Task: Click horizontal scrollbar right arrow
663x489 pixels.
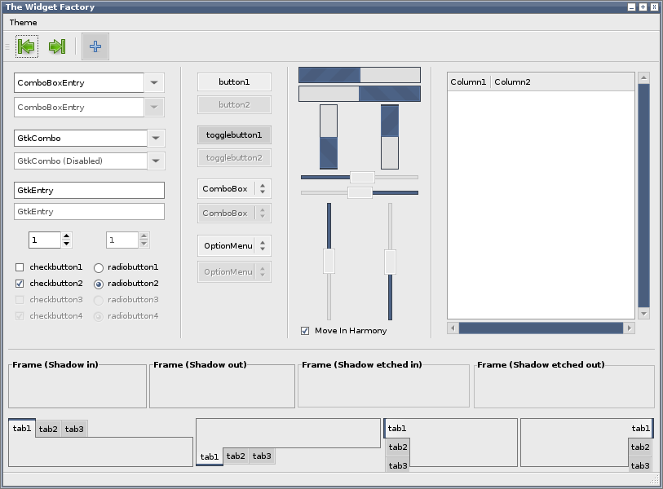Action: tap(630, 328)
